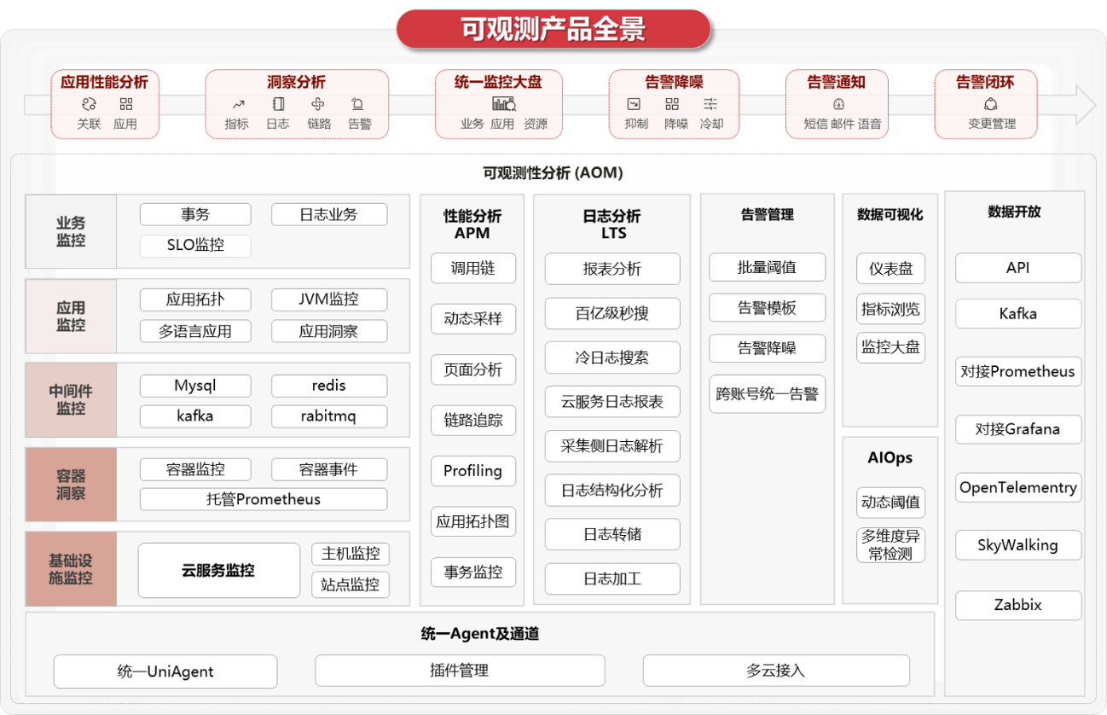Open the 冷日志搜索 box
Screen dimensions: 1107x715
click(613, 357)
